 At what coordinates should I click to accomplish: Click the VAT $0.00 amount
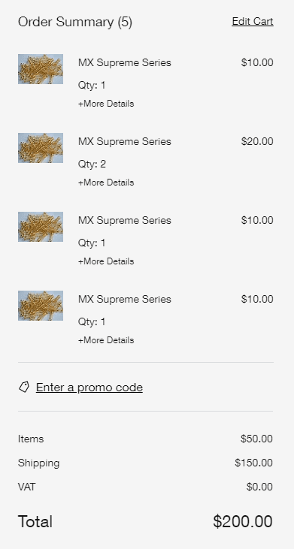(x=259, y=487)
